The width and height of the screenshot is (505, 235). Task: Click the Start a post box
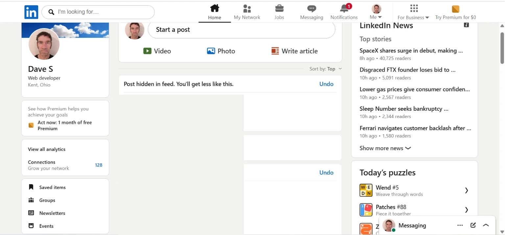click(241, 30)
